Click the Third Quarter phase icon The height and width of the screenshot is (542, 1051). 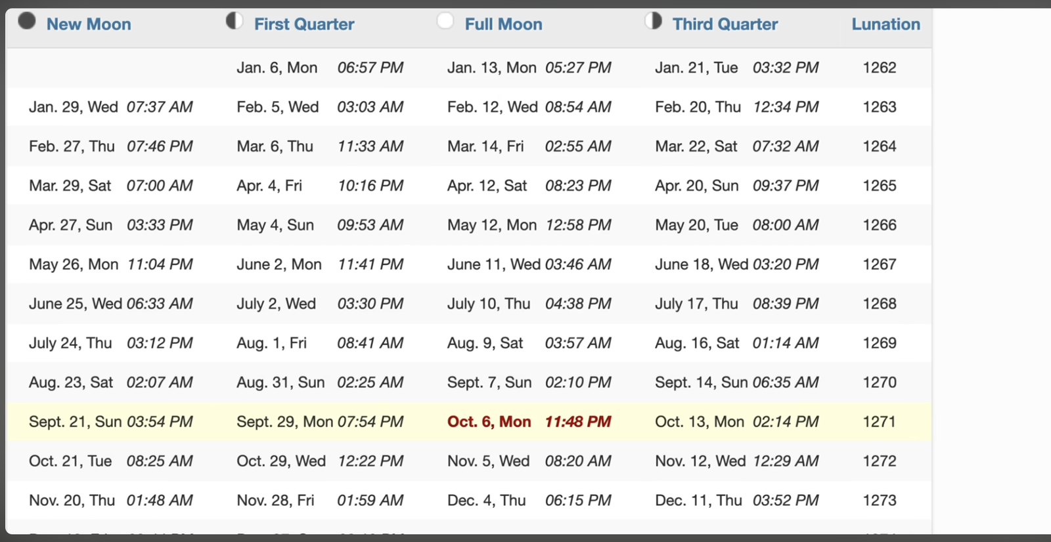coord(653,21)
